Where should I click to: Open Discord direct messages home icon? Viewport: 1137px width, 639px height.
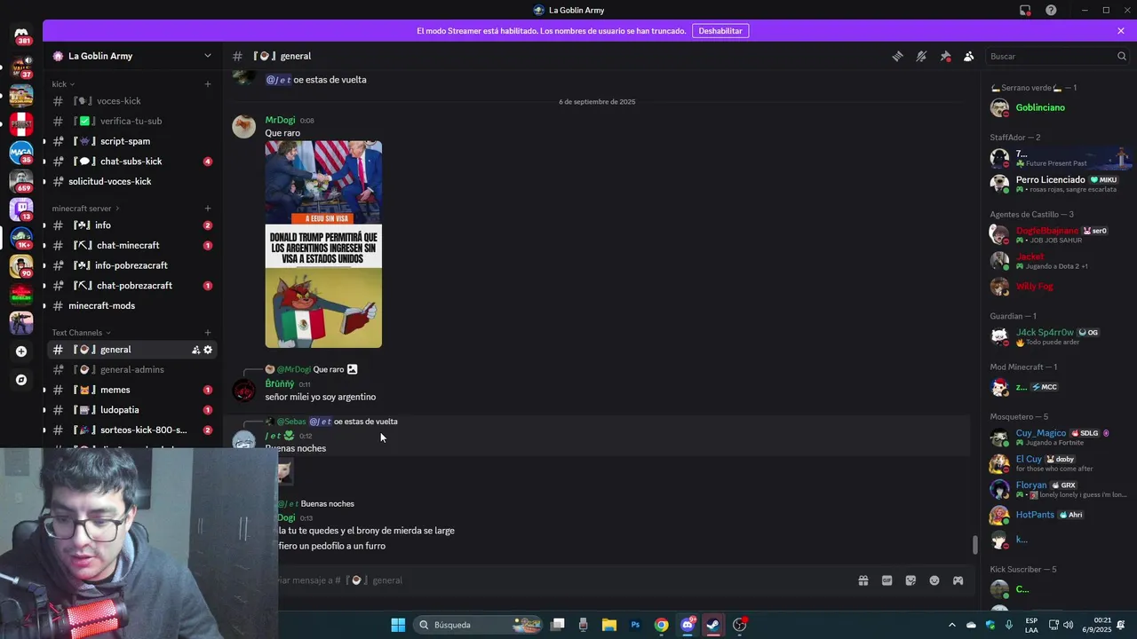click(21, 33)
